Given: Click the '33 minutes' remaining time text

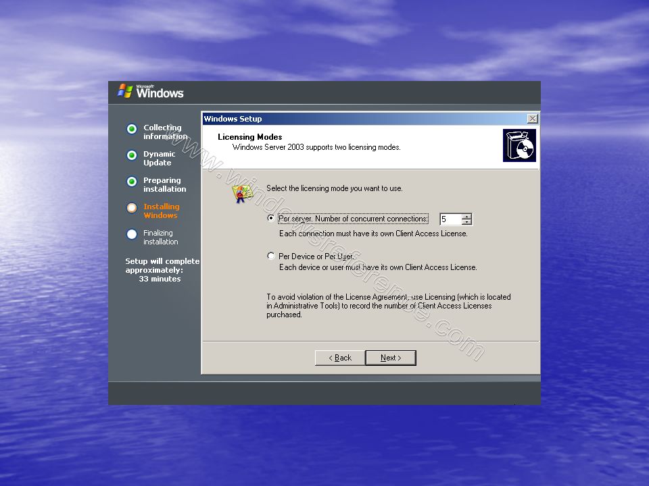Looking at the screenshot, I should tap(160, 279).
